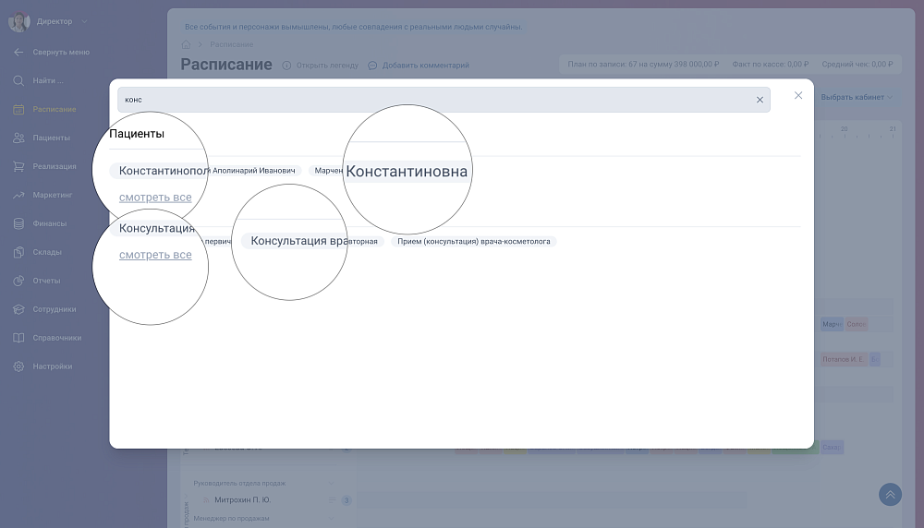Viewport: 924px width, 528px height.
Task: Open the Расписание section in the sidebar
Action: point(54,109)
